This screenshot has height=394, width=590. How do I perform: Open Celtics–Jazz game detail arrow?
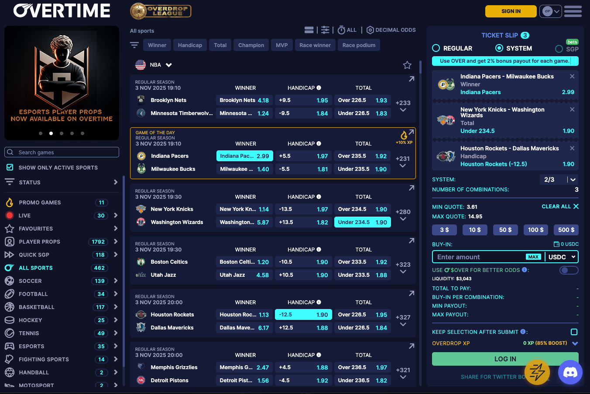coord(412,241)
